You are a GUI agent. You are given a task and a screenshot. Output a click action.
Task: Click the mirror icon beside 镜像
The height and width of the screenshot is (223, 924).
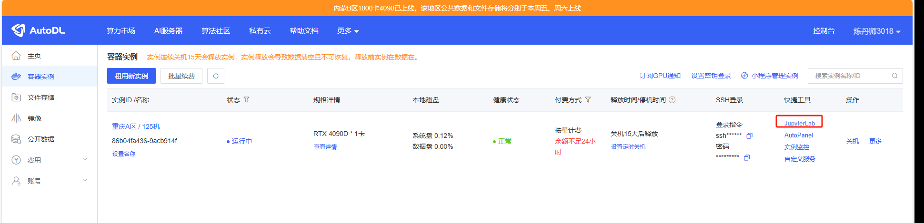[16, 118]
